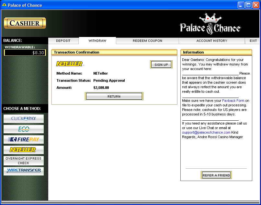Image resolution: width=261 pixels, height=205 pixels.
Task: Click the Transaction Confirmation header
Action: click(x=114, y=52)
